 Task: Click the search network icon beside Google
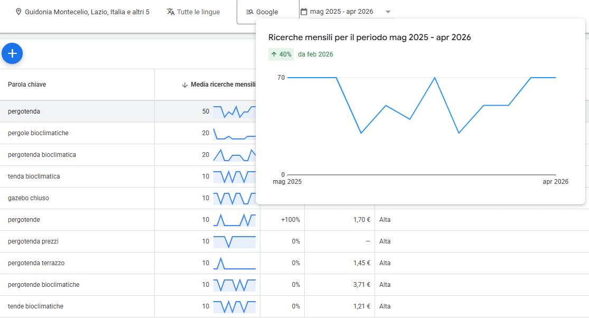[x=249, y=12]
